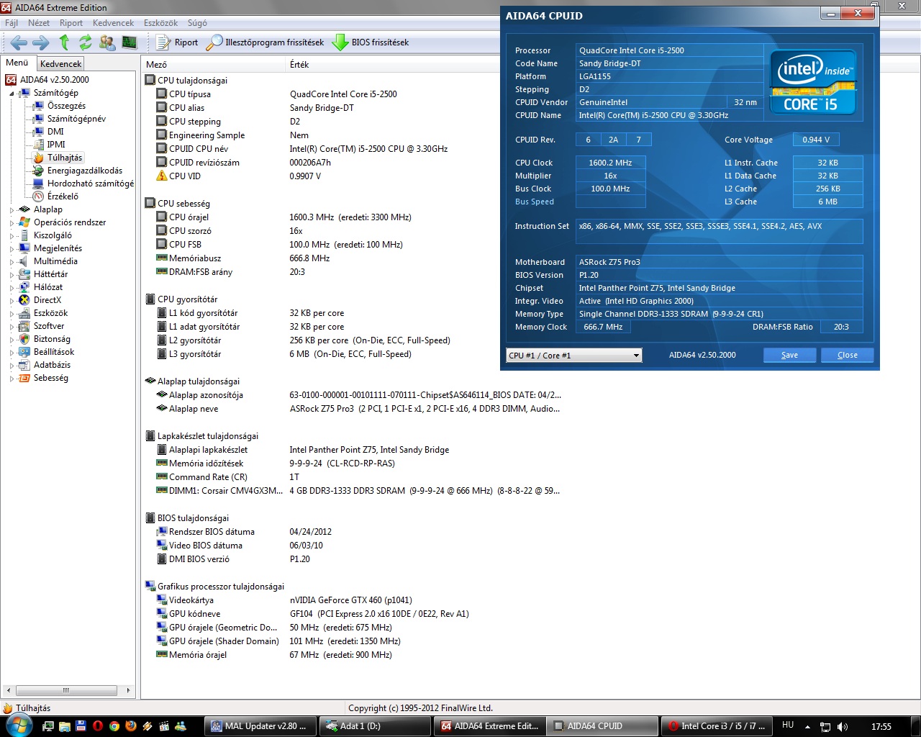This screenshot has height=737, width=921.
Task: Select Adatbázis in the tree
Action: 52,365
